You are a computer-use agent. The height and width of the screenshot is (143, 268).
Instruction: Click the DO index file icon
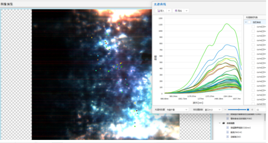pos(227,137)
